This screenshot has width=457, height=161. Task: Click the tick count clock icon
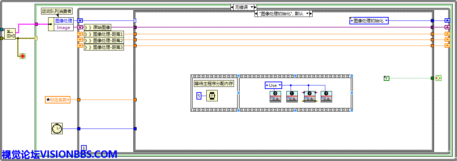pyautogui.click(x=57, y=129)
